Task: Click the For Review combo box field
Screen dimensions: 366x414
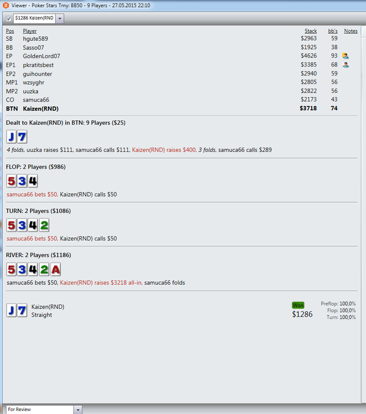Action: [x=40, y=409]
